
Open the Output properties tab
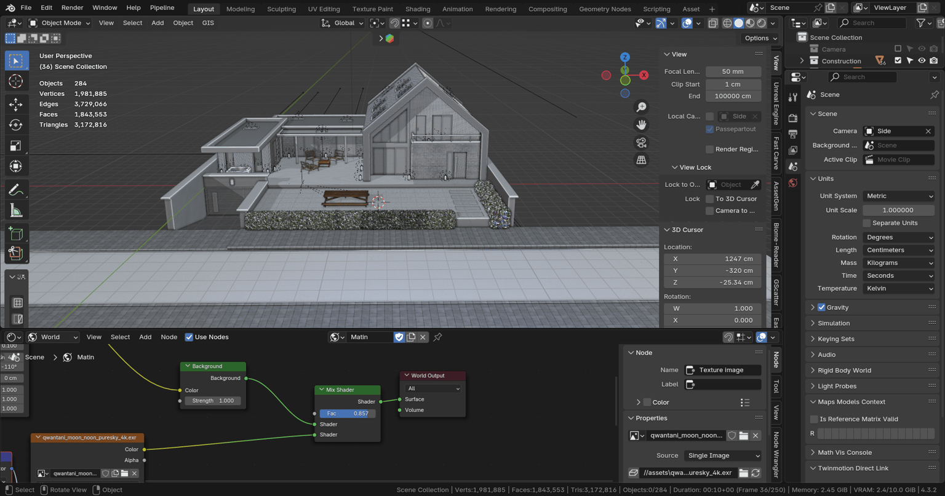pos(793,134)
